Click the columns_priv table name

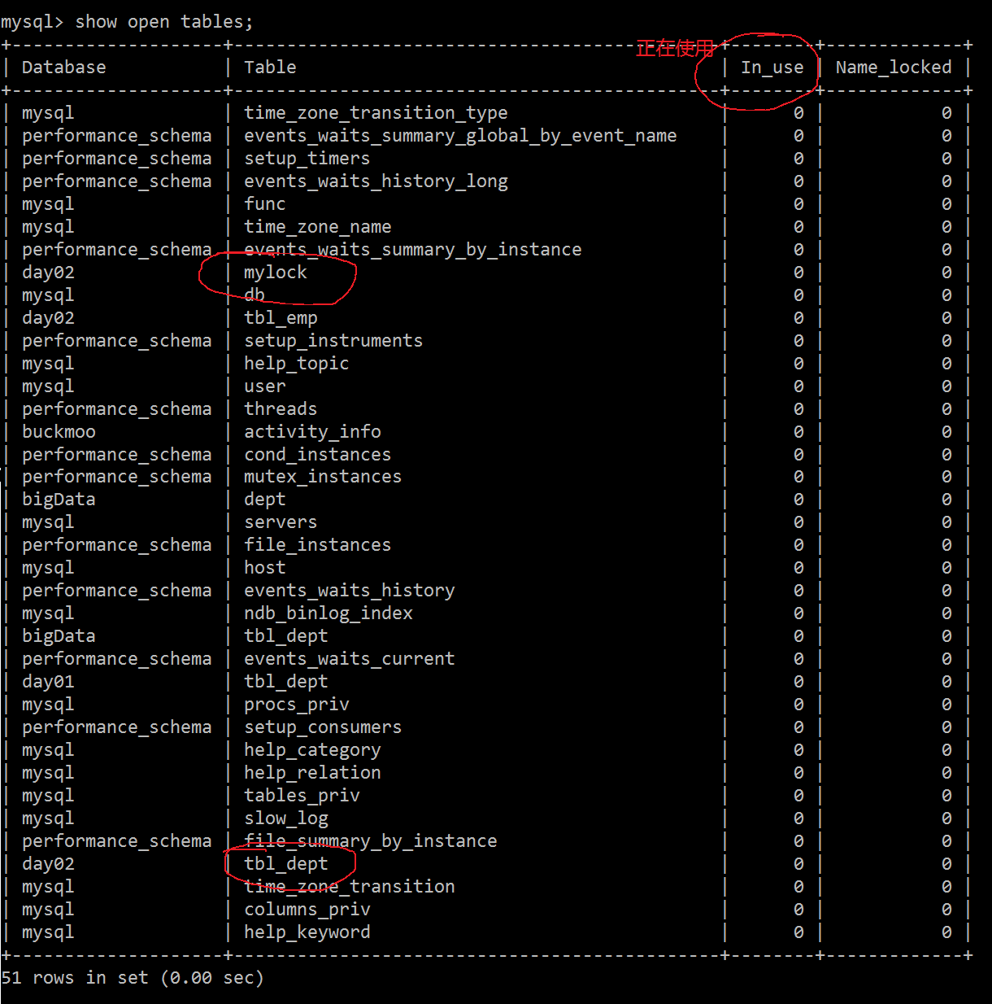point(307,910)
